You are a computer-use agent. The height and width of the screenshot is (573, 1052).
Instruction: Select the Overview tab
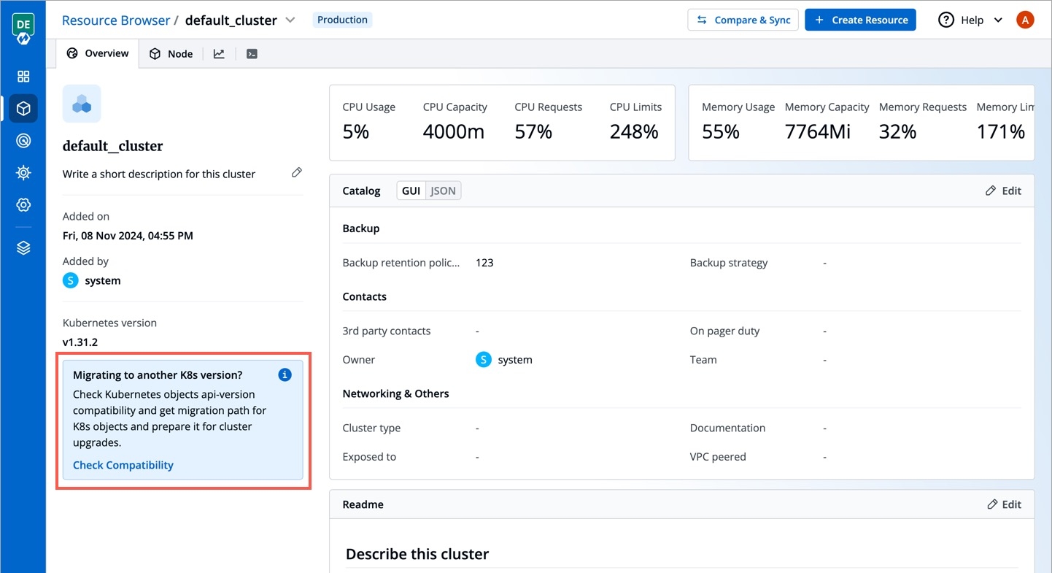tap(98, 53)
